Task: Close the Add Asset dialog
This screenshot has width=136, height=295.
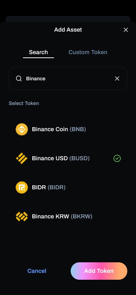Action: pos(126,30)
